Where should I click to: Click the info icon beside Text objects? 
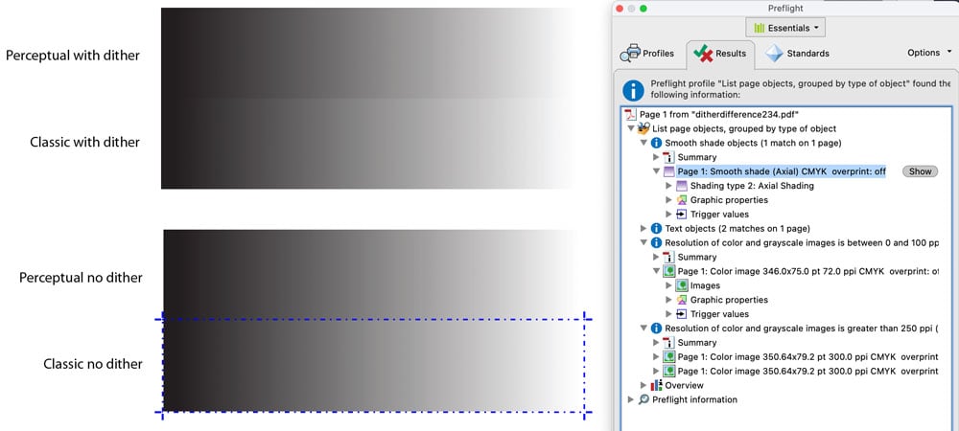(656, 229)
